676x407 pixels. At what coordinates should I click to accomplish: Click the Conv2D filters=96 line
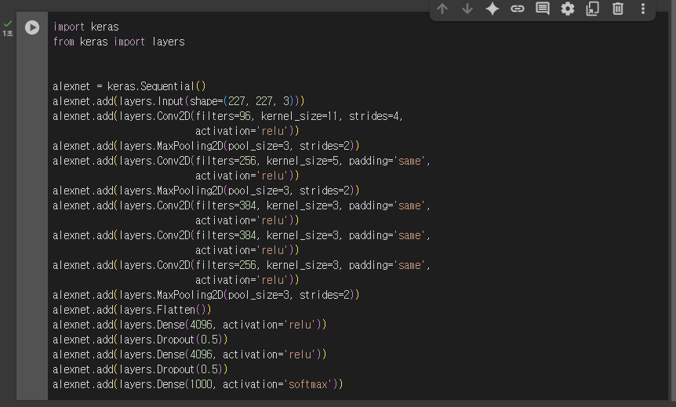click(x=227, y=116)
